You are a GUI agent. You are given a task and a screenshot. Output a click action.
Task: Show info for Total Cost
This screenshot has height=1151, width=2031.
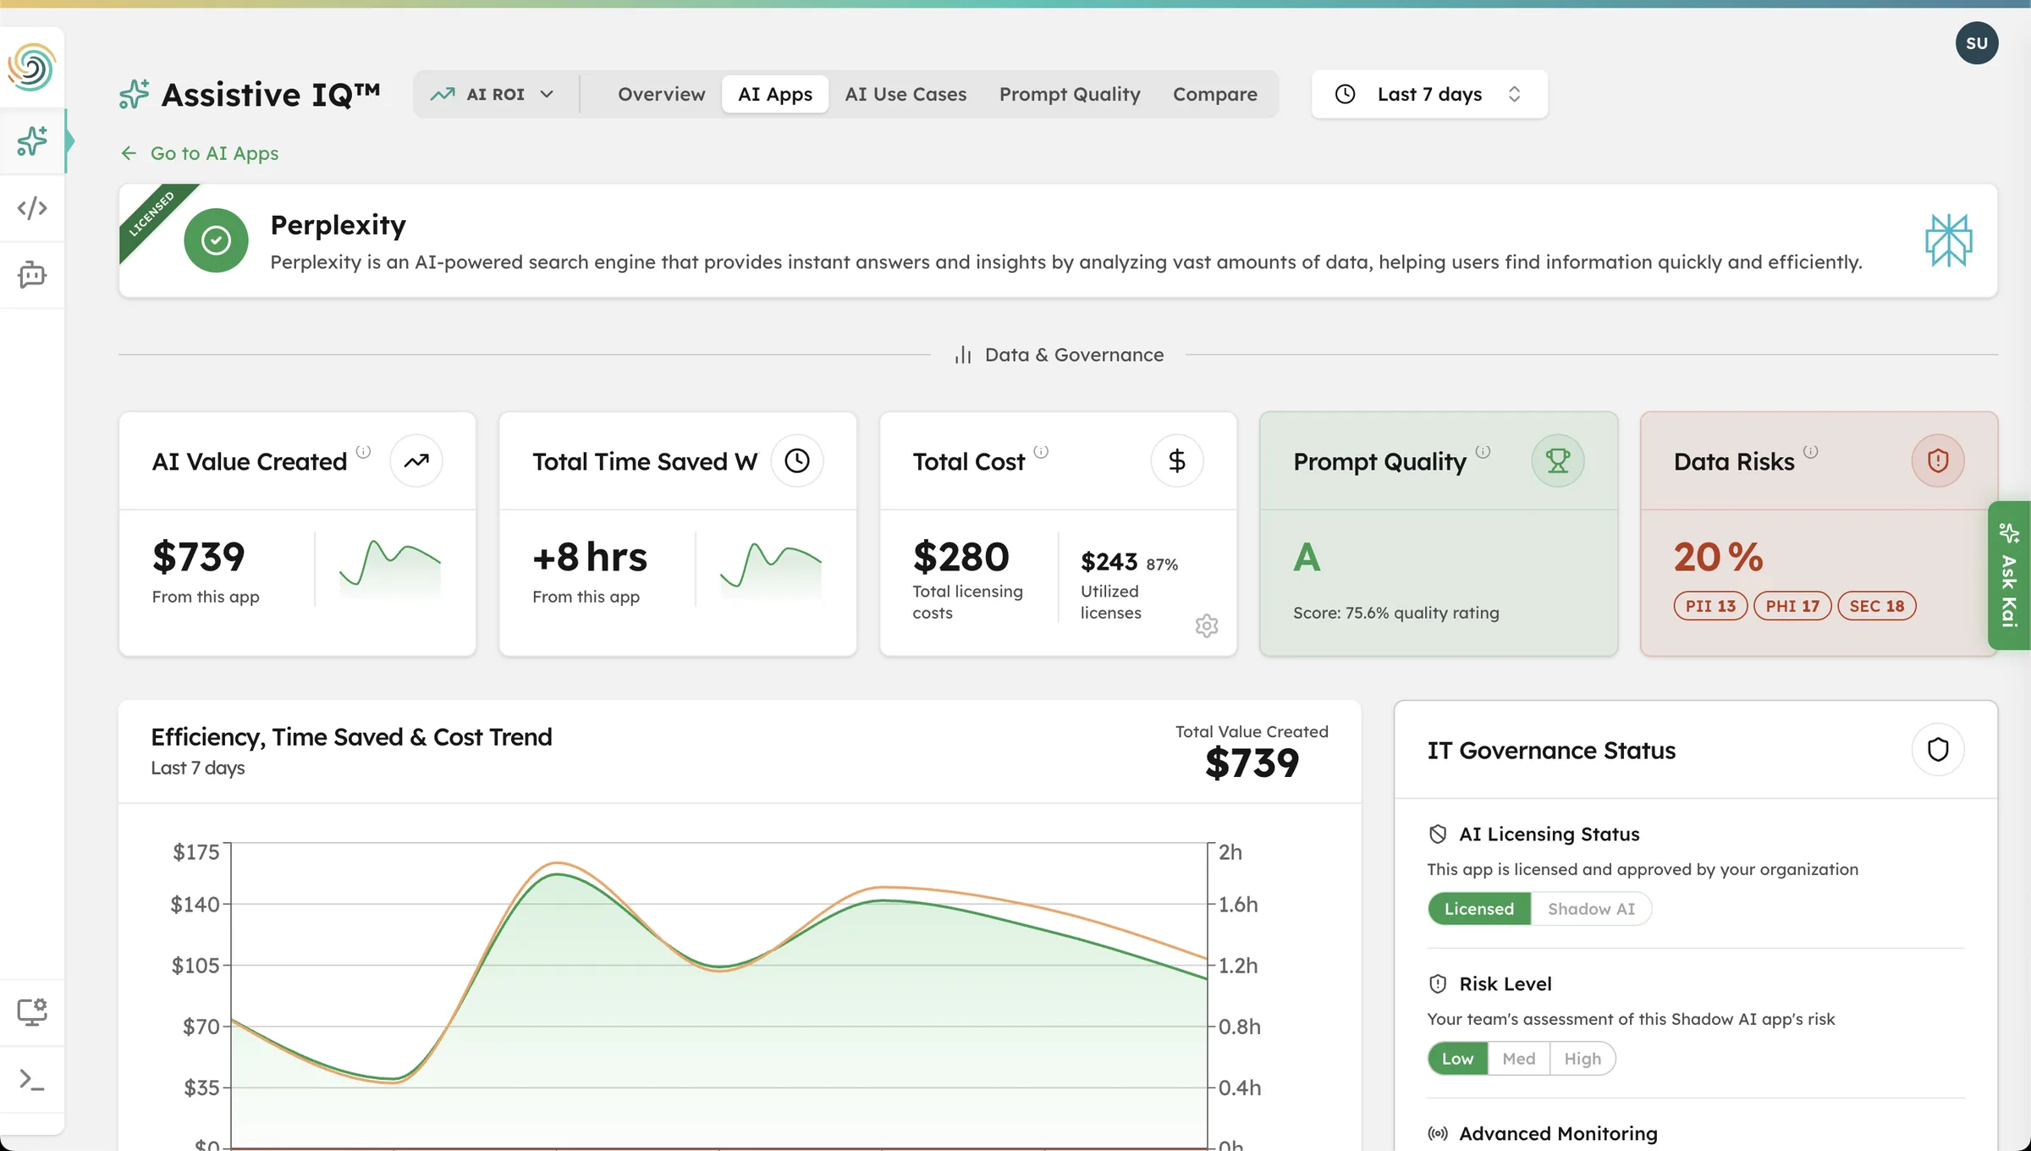tap(1041, 451)
